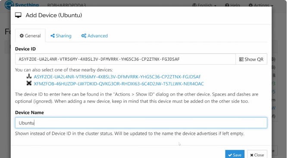Click the share icon on Sharing tab
The image size is (288, 158).
53,36
